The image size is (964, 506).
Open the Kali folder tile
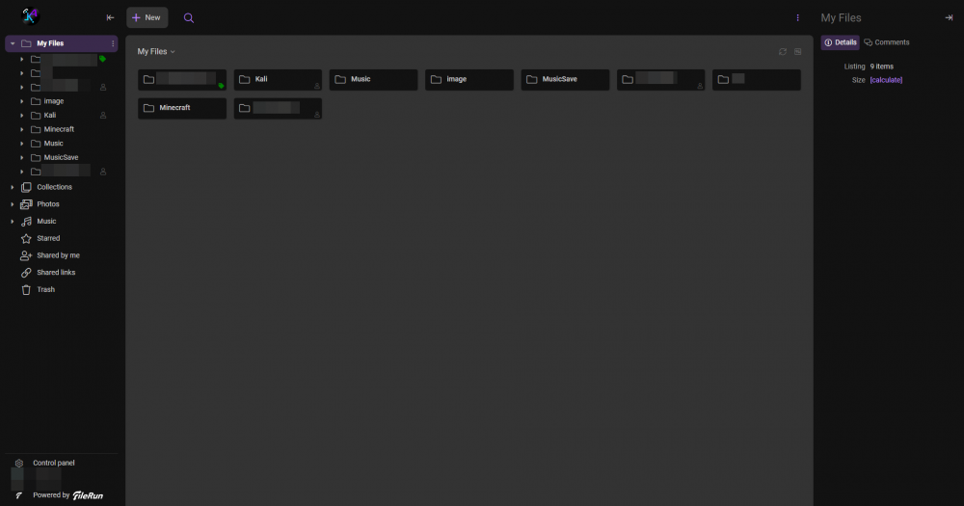coord(278,79)
